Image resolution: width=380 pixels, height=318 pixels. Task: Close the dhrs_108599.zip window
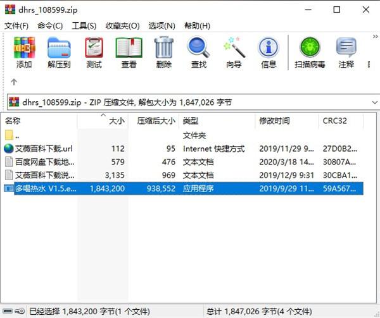pyautogui.click(x=366, y=9)
